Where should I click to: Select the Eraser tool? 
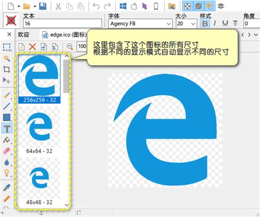tap(7, 151)
